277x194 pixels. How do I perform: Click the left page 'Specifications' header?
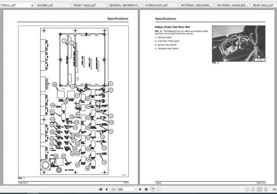(117, 18)
